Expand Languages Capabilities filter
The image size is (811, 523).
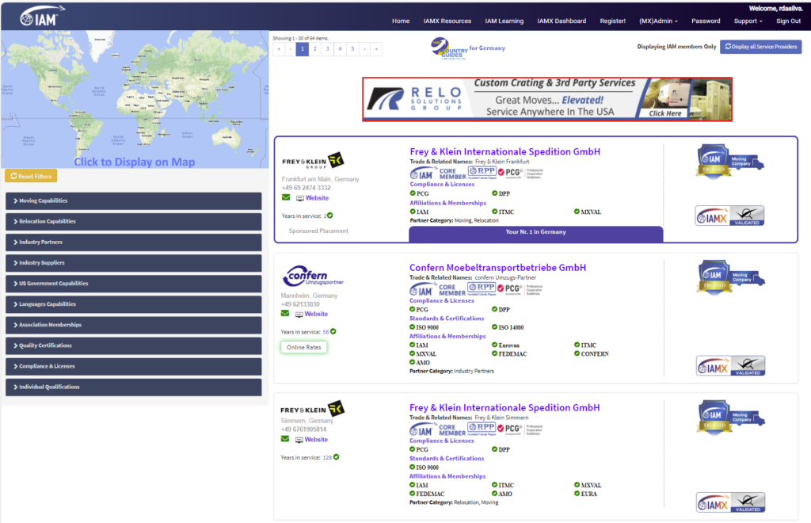[x=133, y=304]
